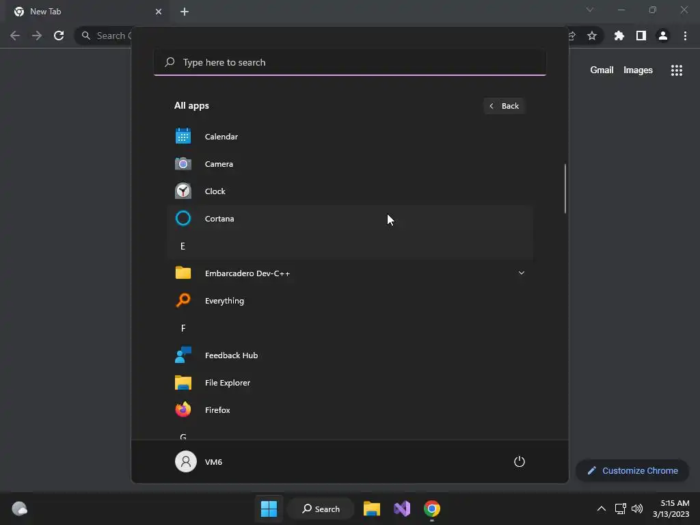Toggle the Chrome side panel icon
Screen dimensions: 700x525
[x=641, y=36]
